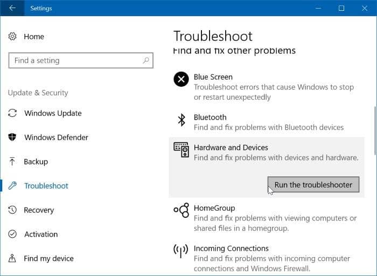Select the Hardware and Devices entry title
377x276 pixels.
click(x=231, y=147)
